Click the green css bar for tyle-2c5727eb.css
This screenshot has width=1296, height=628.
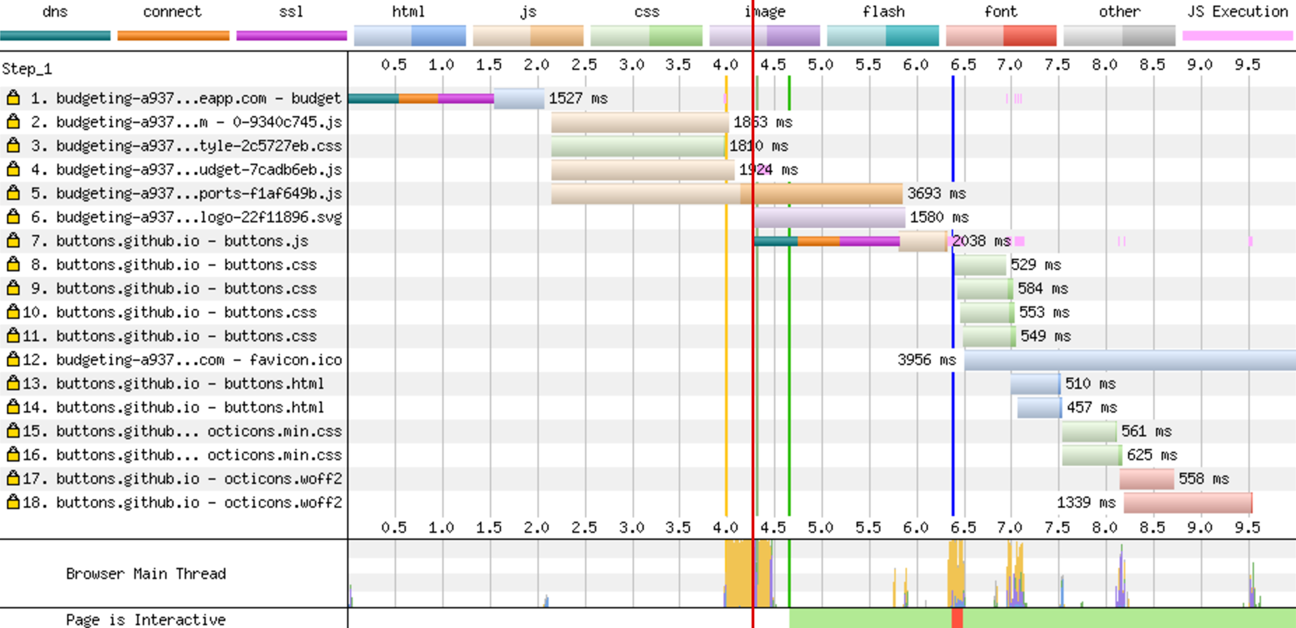pos(638,145)
